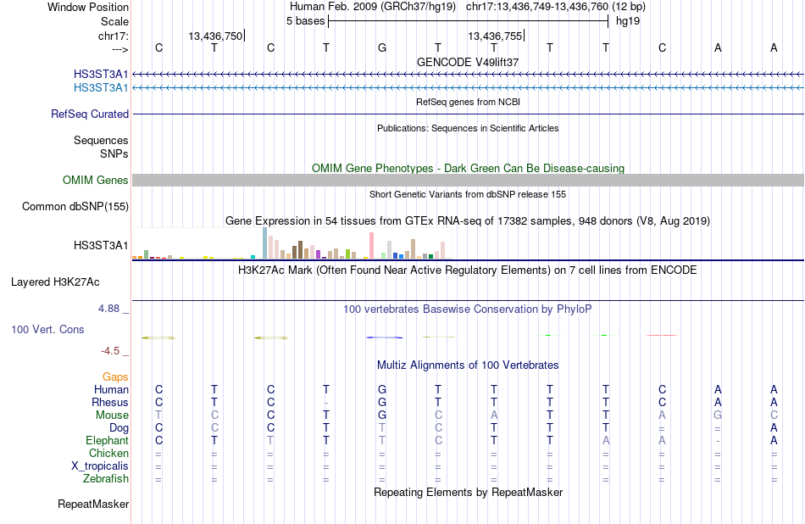Click the red PhyloP conservation mark
The height and width of the screenshot is (524, 805).
point(662,336)
